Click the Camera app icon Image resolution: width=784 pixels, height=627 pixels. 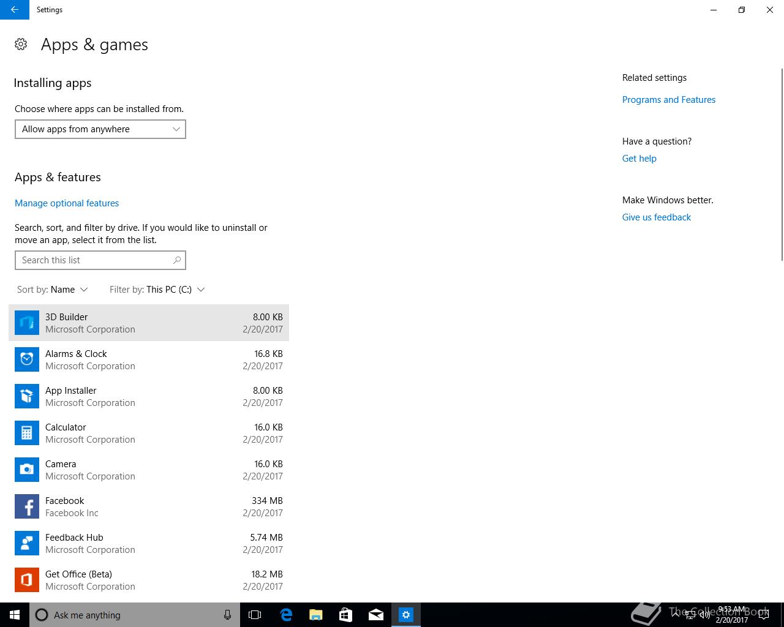(x=27, y=470)
